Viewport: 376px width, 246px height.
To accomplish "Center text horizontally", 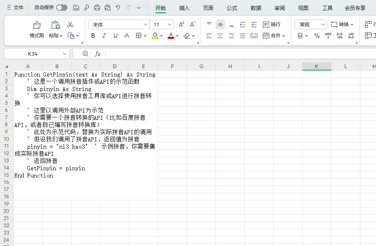I will coord(220,36).
